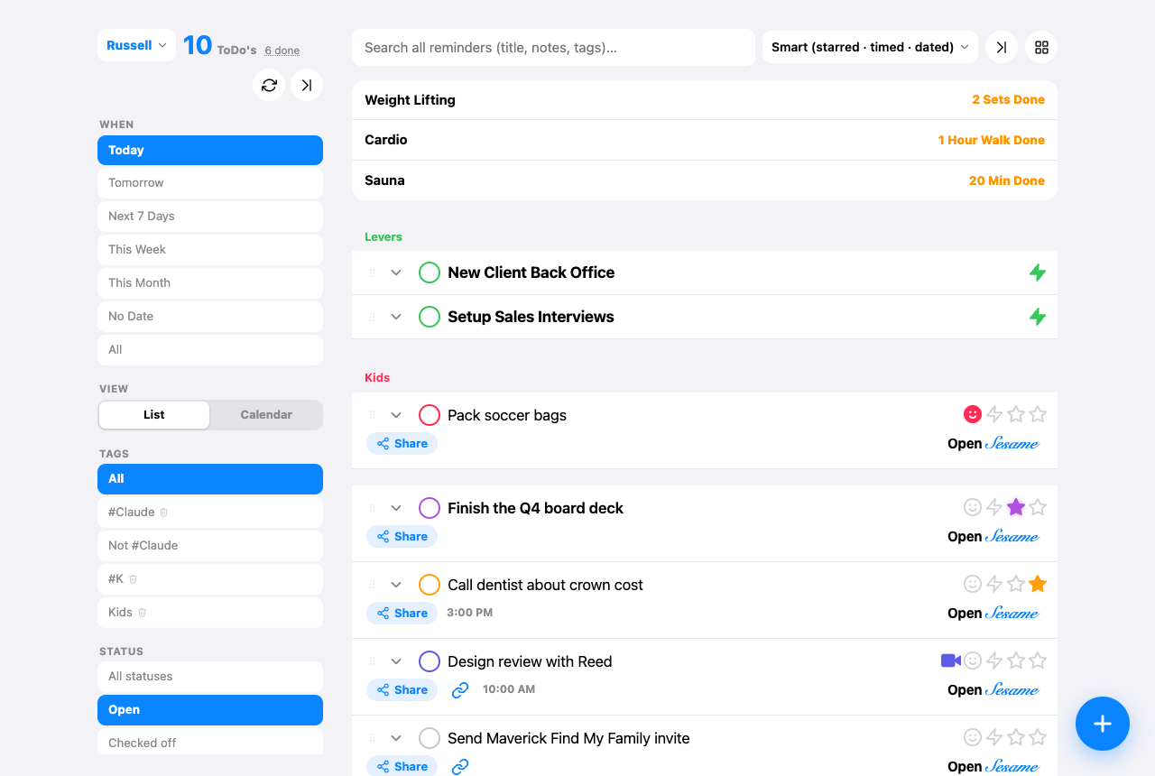Click the lightning bolt on Setup Sales Interviews
The width and height of the screenshot is (1155, 776).
coord(1038,317)
